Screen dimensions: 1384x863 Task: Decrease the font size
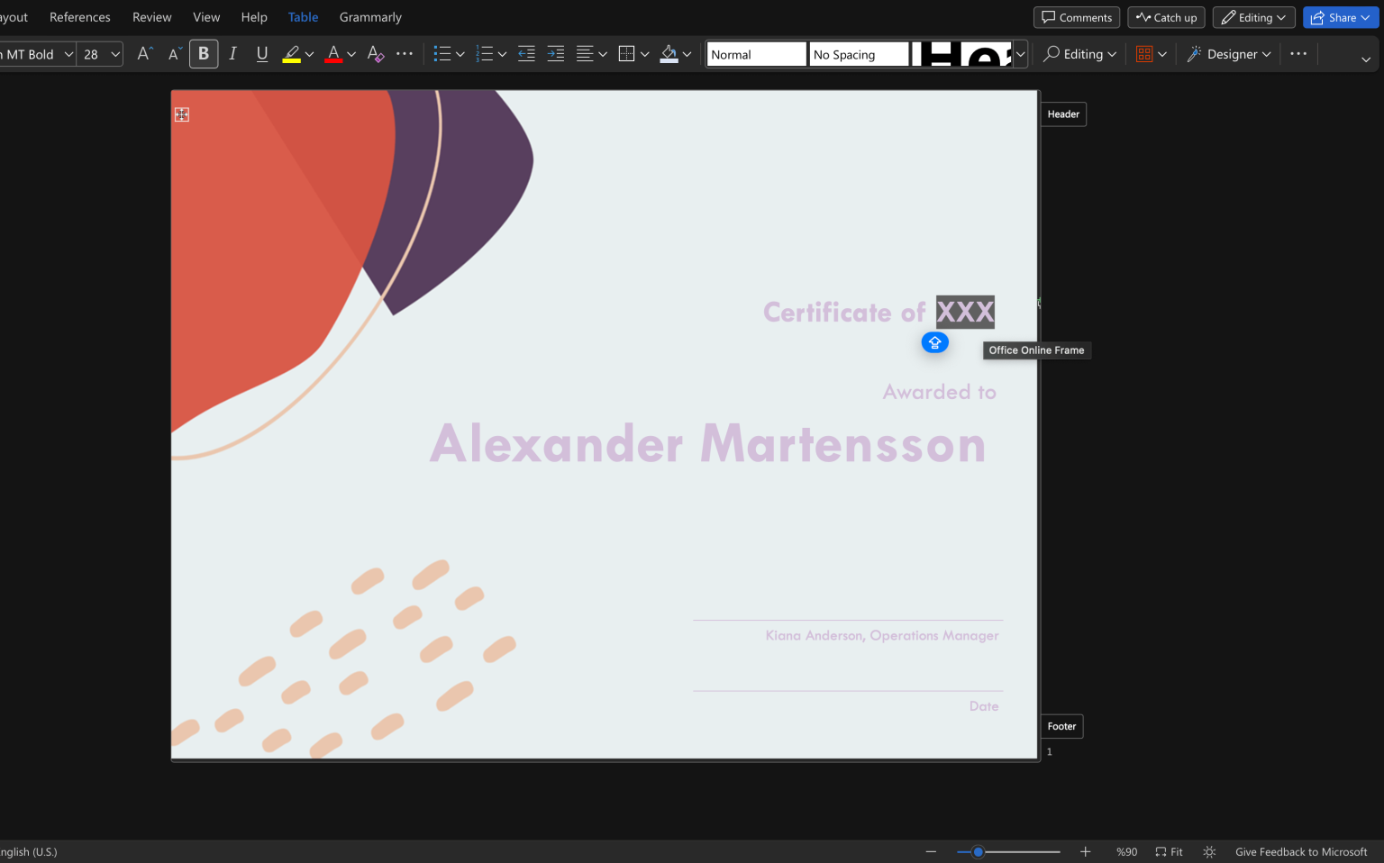[174, 53]
